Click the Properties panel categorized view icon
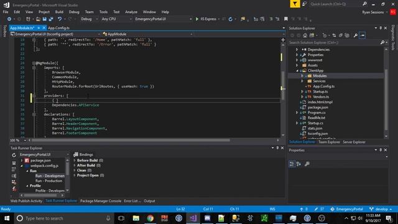 (x=292, y=164)
